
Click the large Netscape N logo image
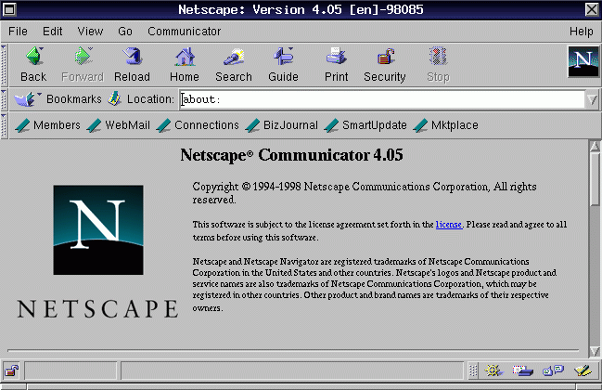point(98,229)
